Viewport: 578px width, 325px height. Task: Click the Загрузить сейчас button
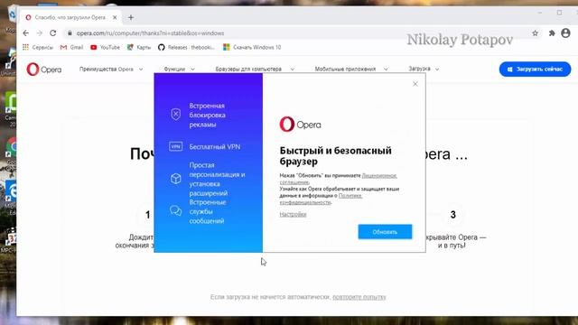(535, 70)
